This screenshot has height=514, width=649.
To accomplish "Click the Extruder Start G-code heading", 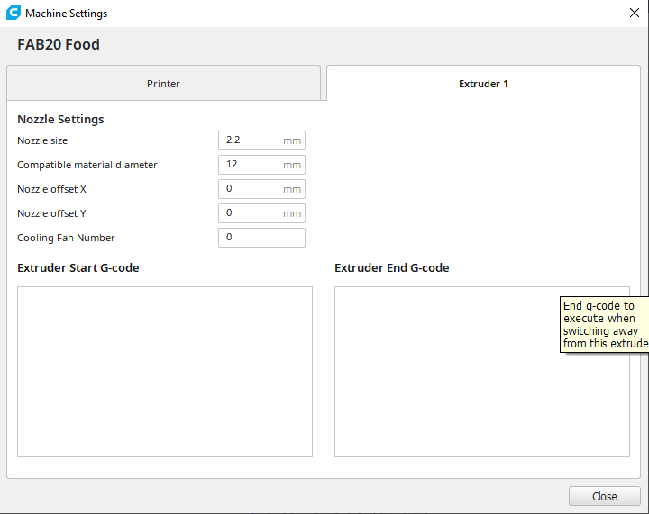I will (78, 267).
